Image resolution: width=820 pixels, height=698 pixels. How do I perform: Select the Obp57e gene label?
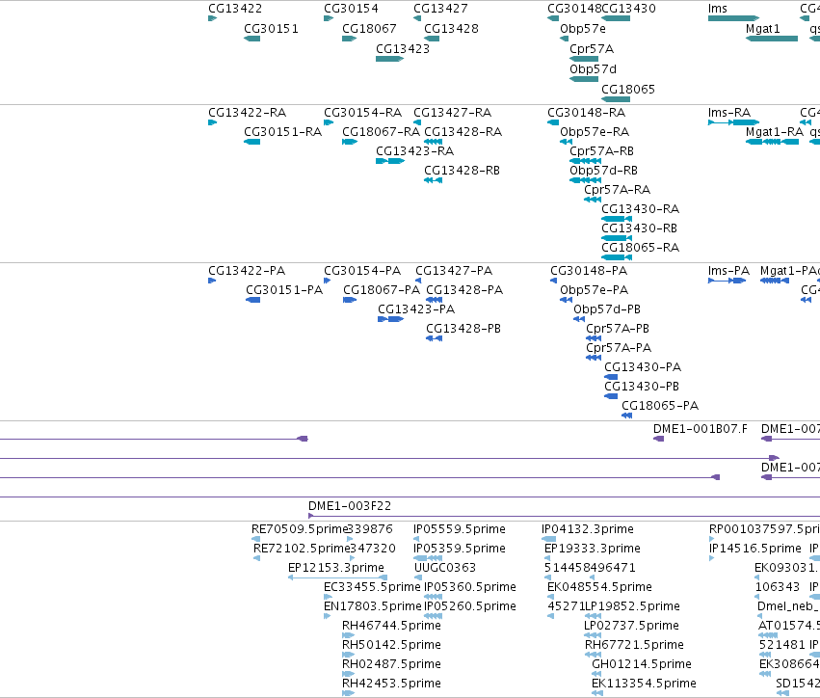click(x=583, y=29)
